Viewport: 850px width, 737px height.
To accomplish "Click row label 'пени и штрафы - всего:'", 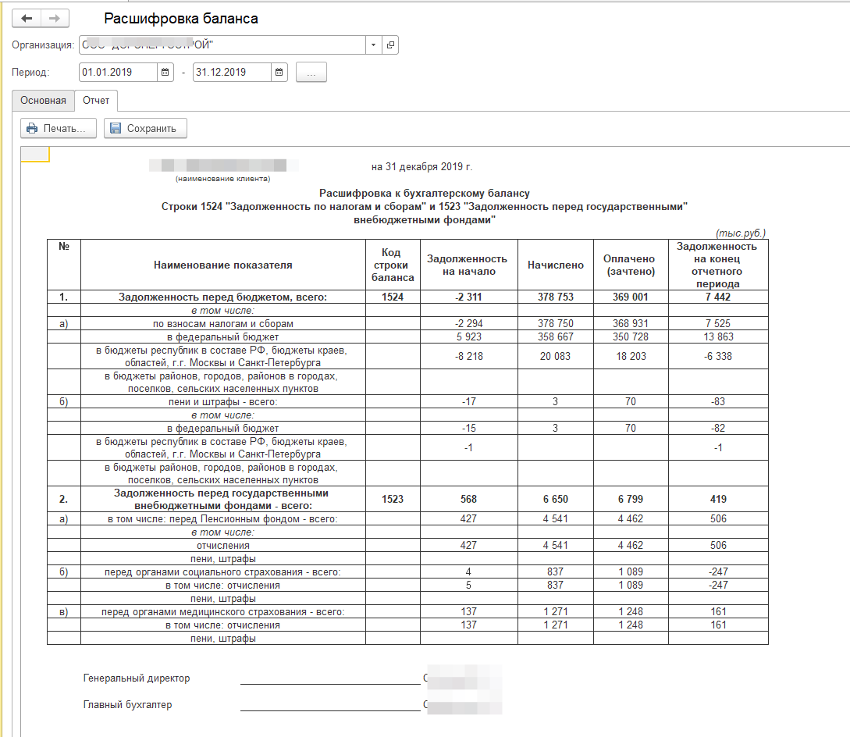I will click(x=222, y=402).
